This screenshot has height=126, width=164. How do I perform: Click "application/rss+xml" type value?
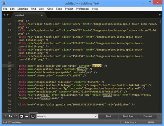click(75, 95)
